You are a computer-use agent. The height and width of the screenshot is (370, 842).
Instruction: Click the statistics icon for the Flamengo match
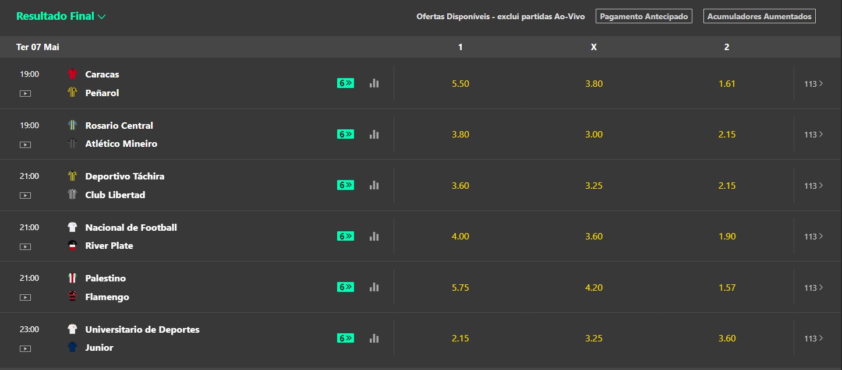pyautogui.click(x=374, y=287)
